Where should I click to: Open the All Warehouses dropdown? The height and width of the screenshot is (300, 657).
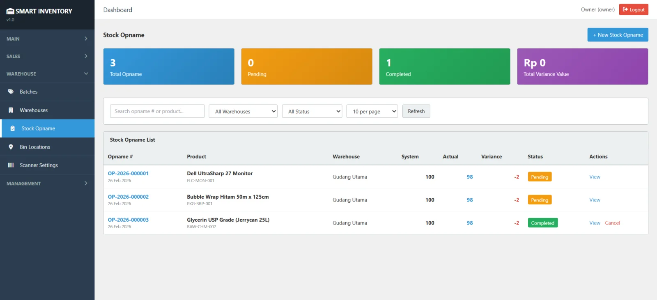click(x=243, y=111)
